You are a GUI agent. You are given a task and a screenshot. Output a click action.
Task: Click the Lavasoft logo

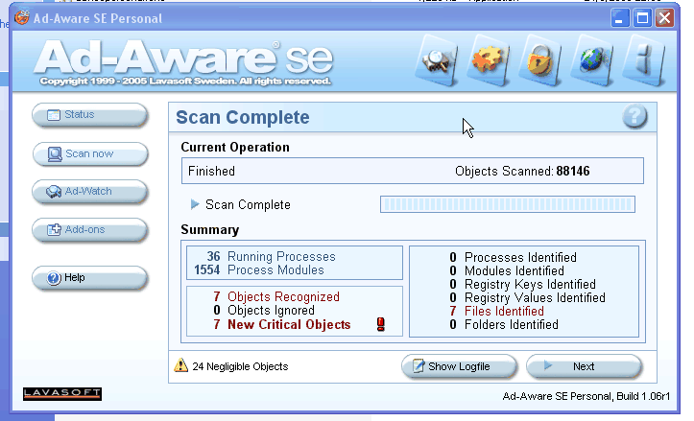(62, 393)
